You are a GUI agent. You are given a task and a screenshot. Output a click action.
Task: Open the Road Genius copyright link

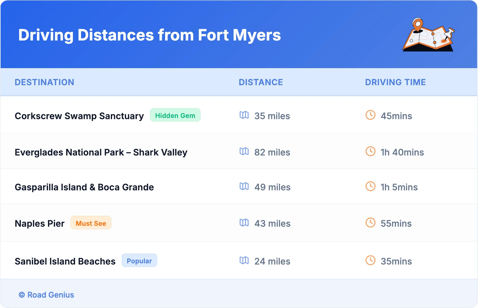tap(46, 295)
